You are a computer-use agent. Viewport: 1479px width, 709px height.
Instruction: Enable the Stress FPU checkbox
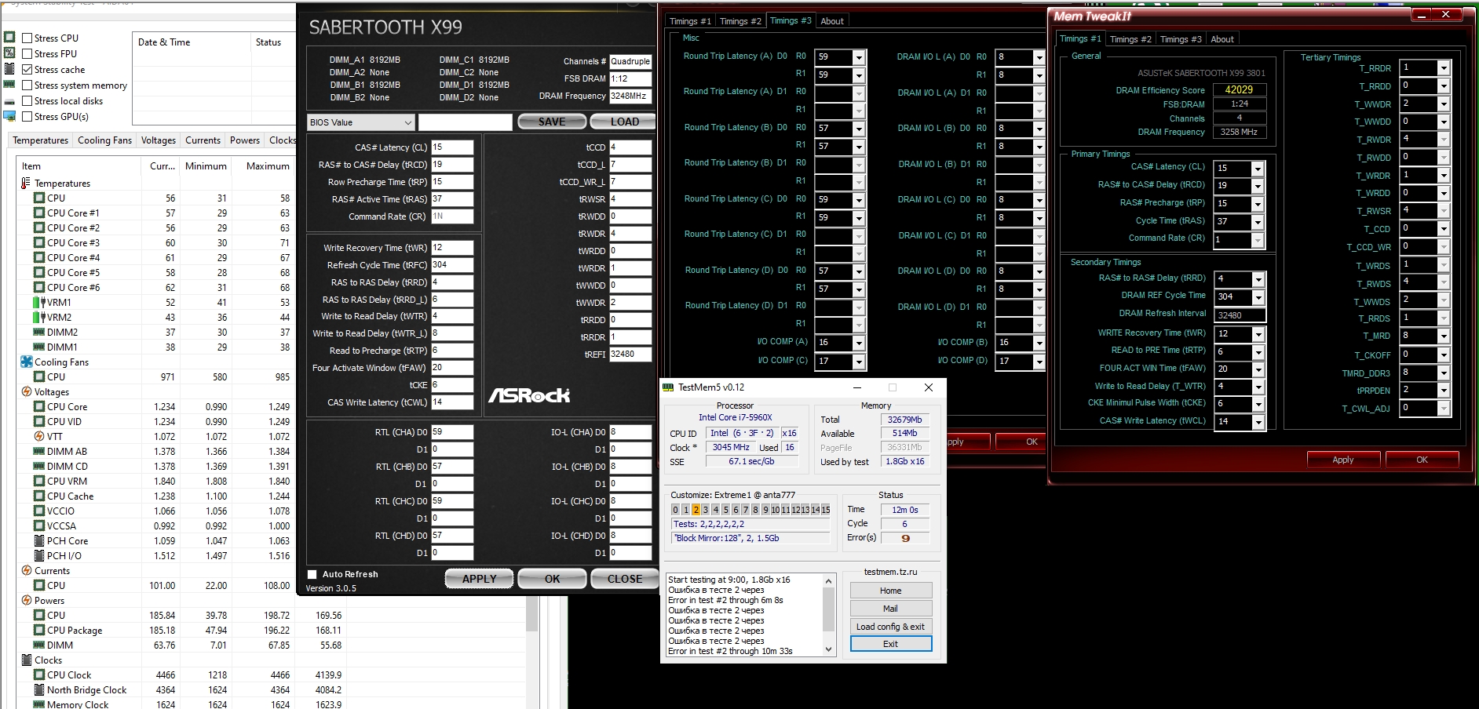[27, 53]
